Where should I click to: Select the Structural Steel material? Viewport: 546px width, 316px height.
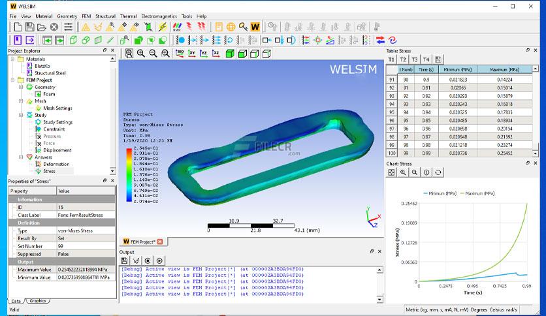click(50, 73)
